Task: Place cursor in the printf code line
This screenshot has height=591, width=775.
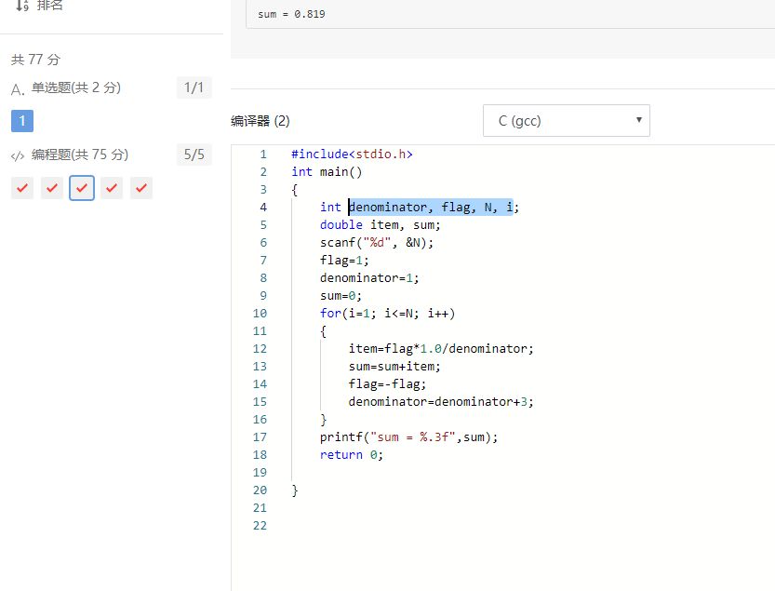Action: click(409, 437)
